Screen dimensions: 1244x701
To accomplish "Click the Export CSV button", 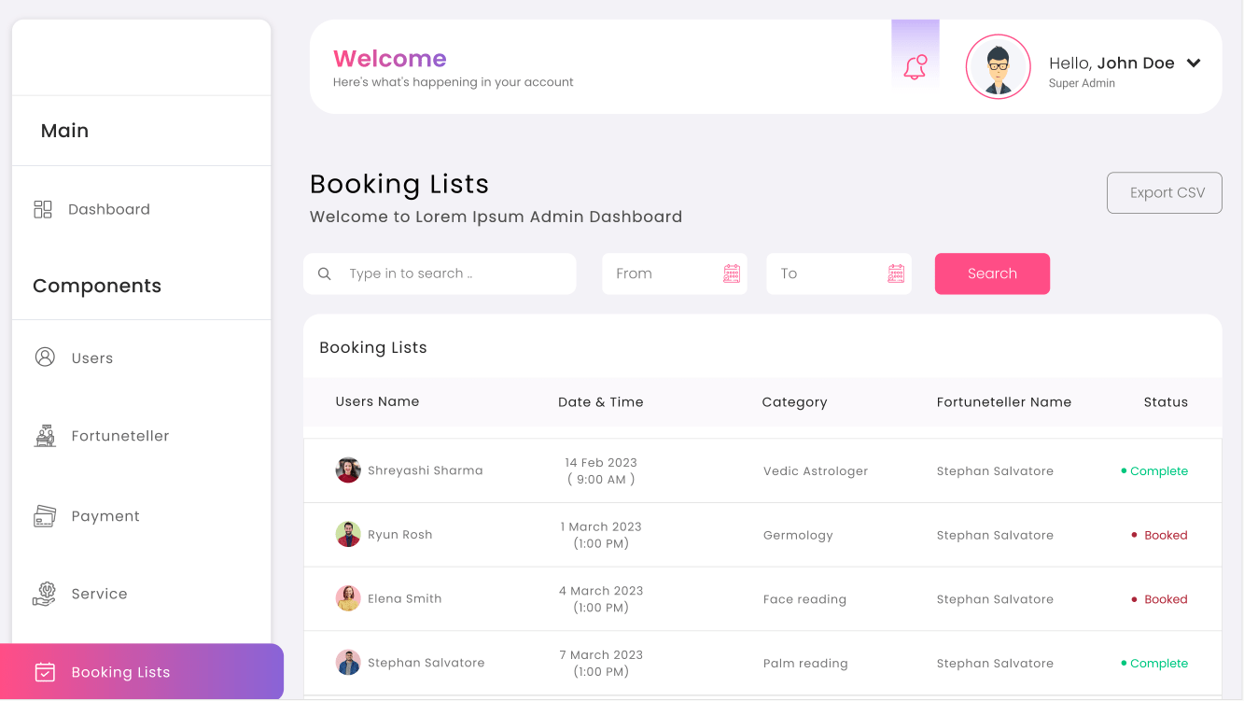I will tap(1165, 192).
